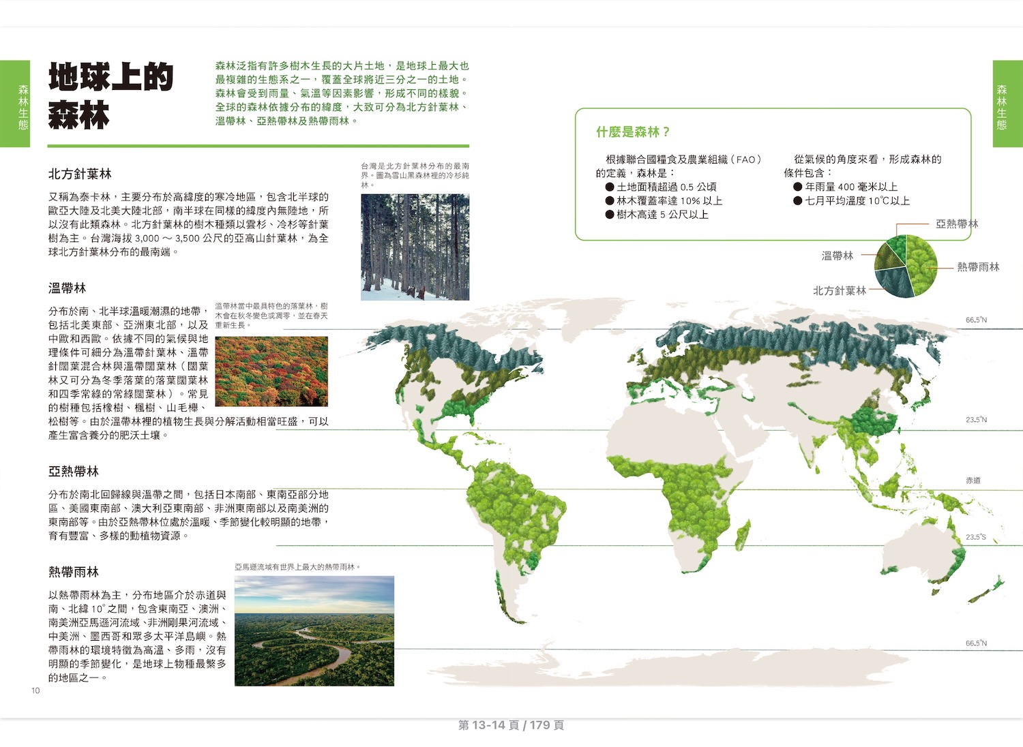1023x747 pixels.
Task: Click the 溫帶林 section heading on the left
Action: point(67,288)
